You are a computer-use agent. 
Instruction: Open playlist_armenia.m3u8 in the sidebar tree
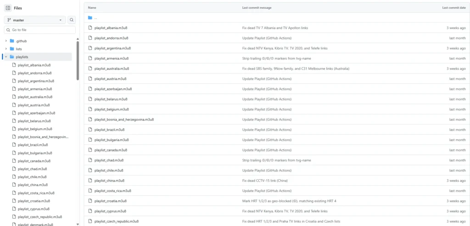click(x=35, y=89)
